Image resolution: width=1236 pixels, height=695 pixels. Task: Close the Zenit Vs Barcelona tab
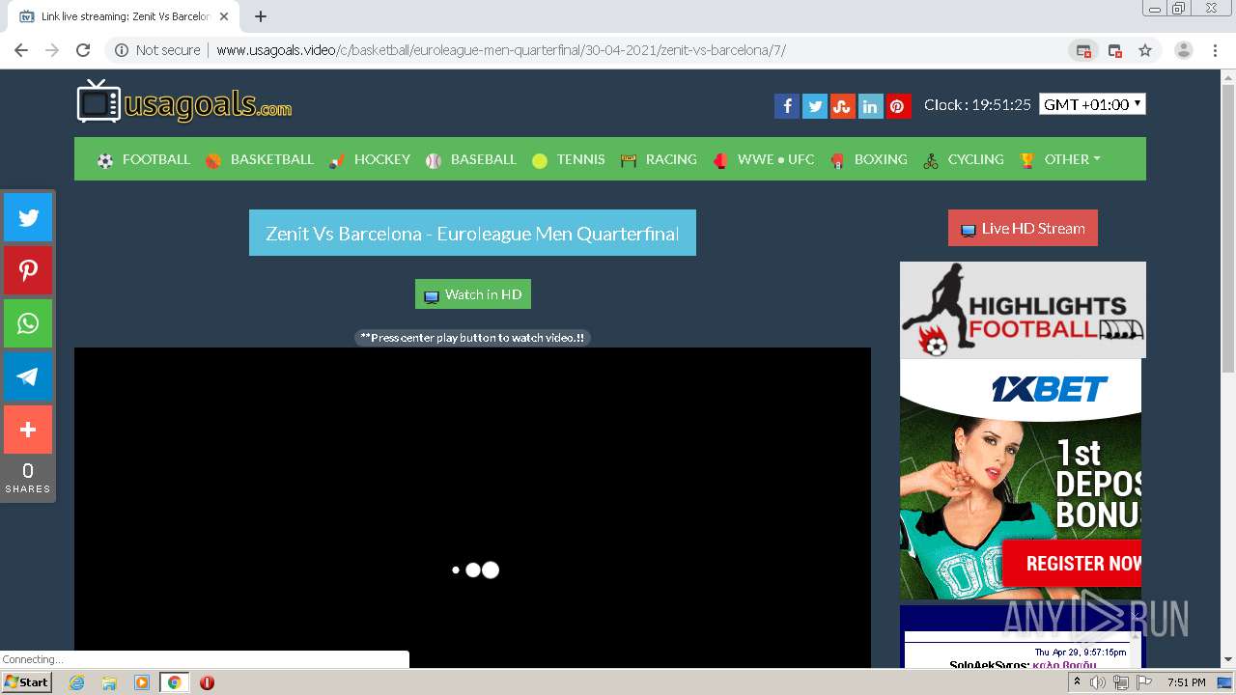(x=224, y=16)
